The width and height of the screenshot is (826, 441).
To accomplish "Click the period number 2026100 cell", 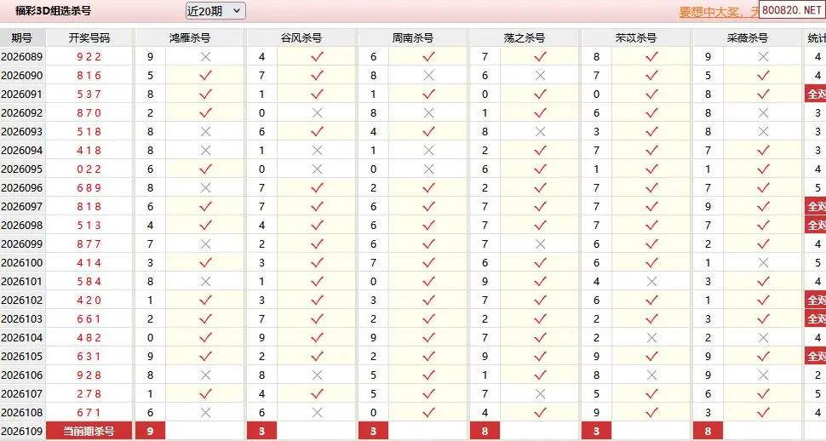I will pos(22,262).
